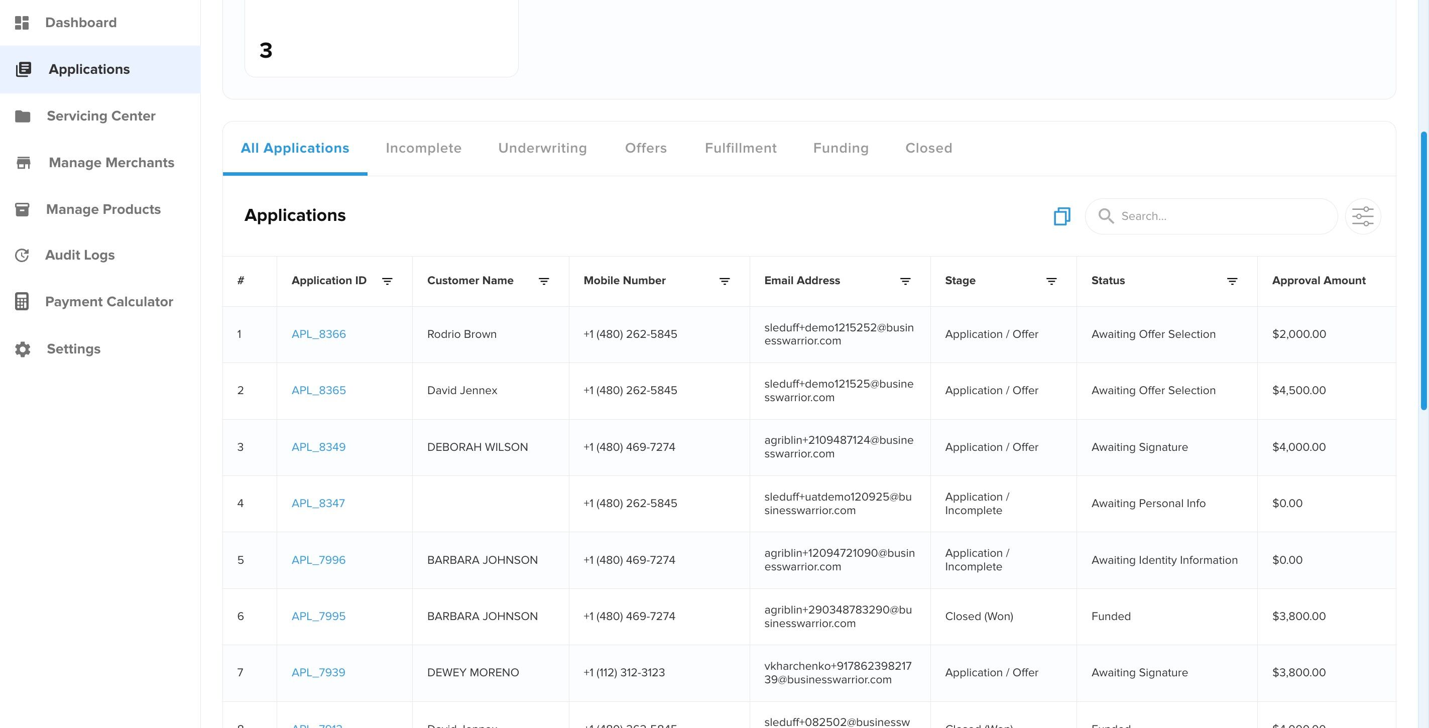Switch to the Closed tab

928,148
